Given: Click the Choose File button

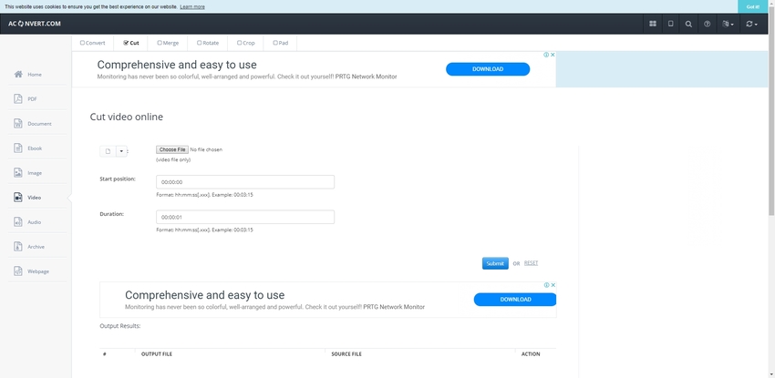Looking at the screenshot, I should 171,149.
